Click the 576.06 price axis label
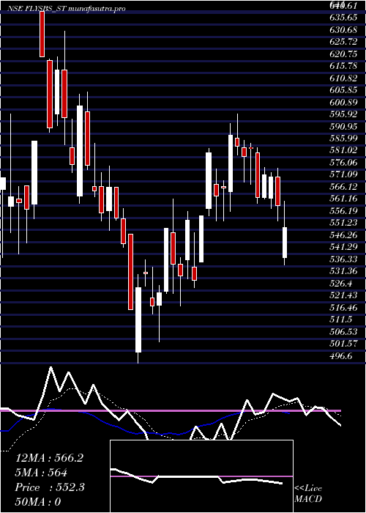366x513 pixels. coord(344,162)
